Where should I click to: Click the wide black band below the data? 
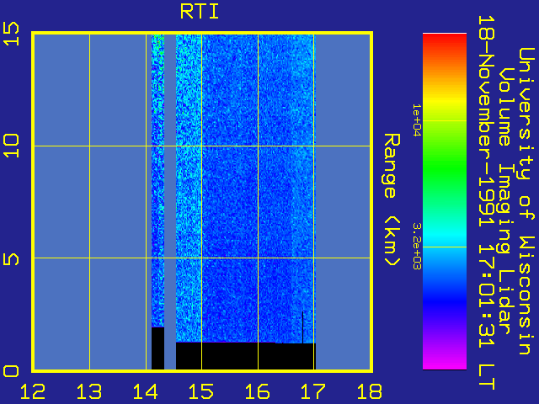[x=245, y=356]
